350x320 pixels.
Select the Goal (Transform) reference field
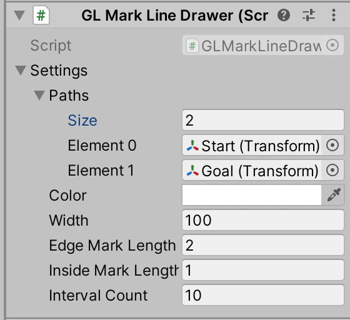(252, 170)
